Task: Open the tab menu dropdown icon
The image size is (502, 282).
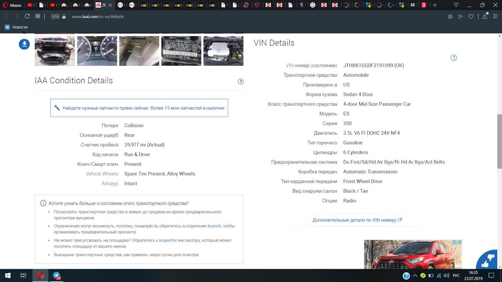Action: 456,5
